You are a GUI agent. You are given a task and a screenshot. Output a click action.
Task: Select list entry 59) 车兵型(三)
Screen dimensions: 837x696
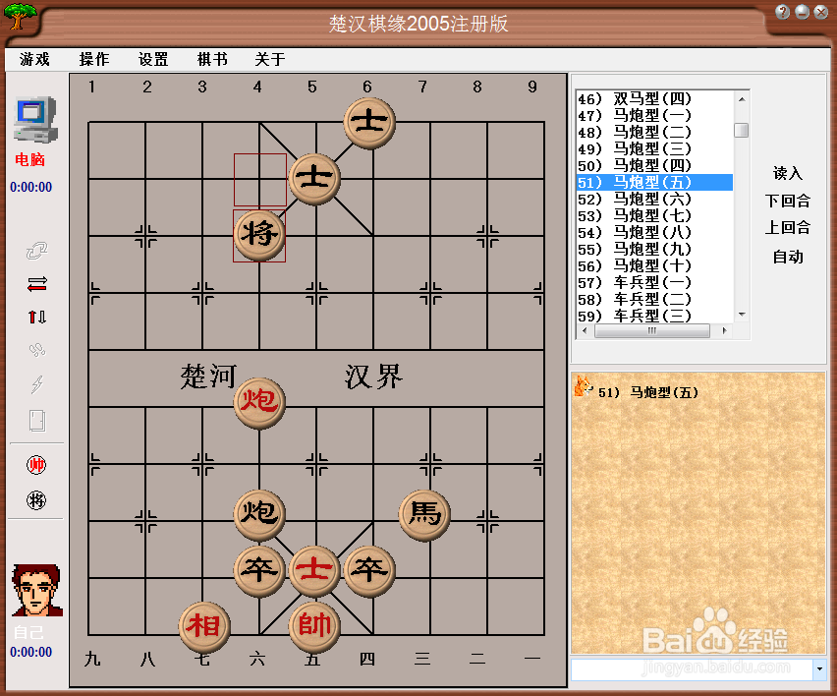click(654, 316)
